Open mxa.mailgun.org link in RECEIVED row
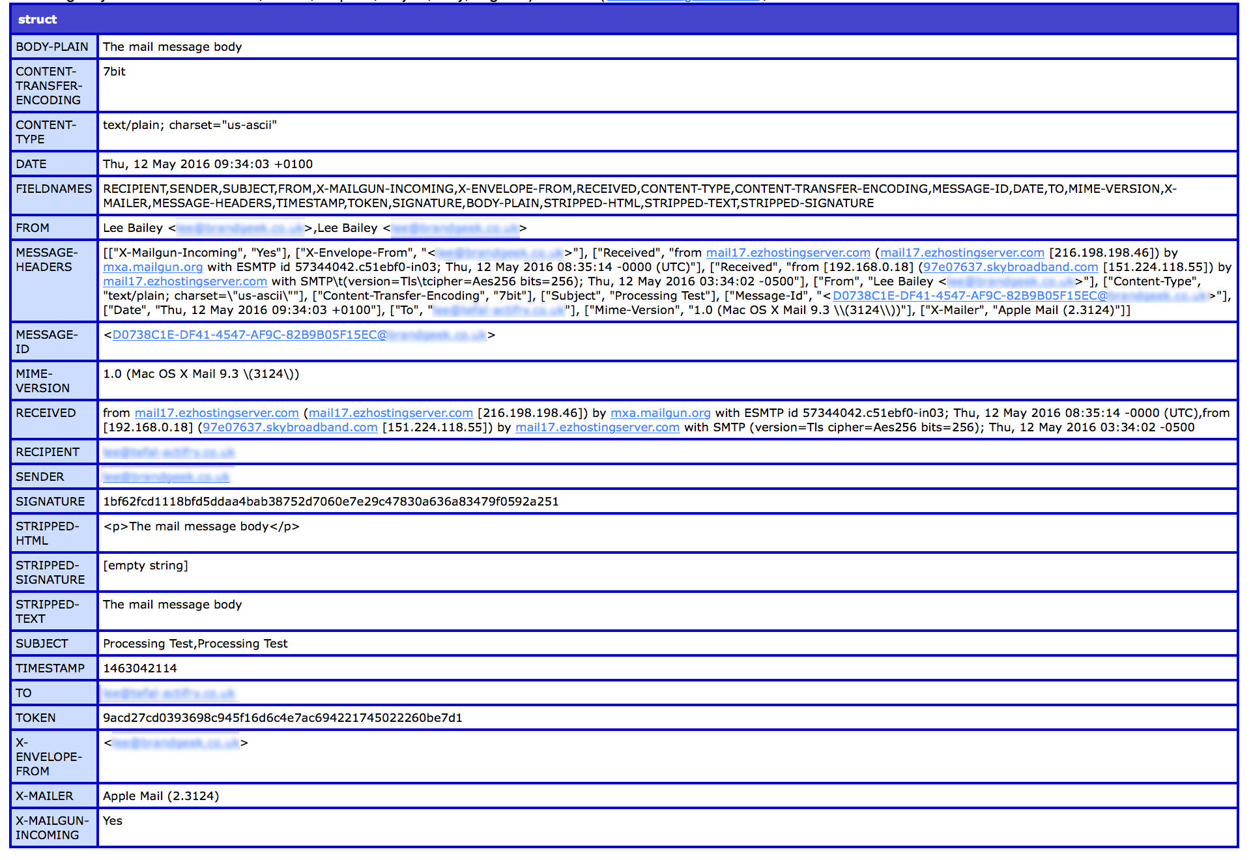 pos(660,413)
